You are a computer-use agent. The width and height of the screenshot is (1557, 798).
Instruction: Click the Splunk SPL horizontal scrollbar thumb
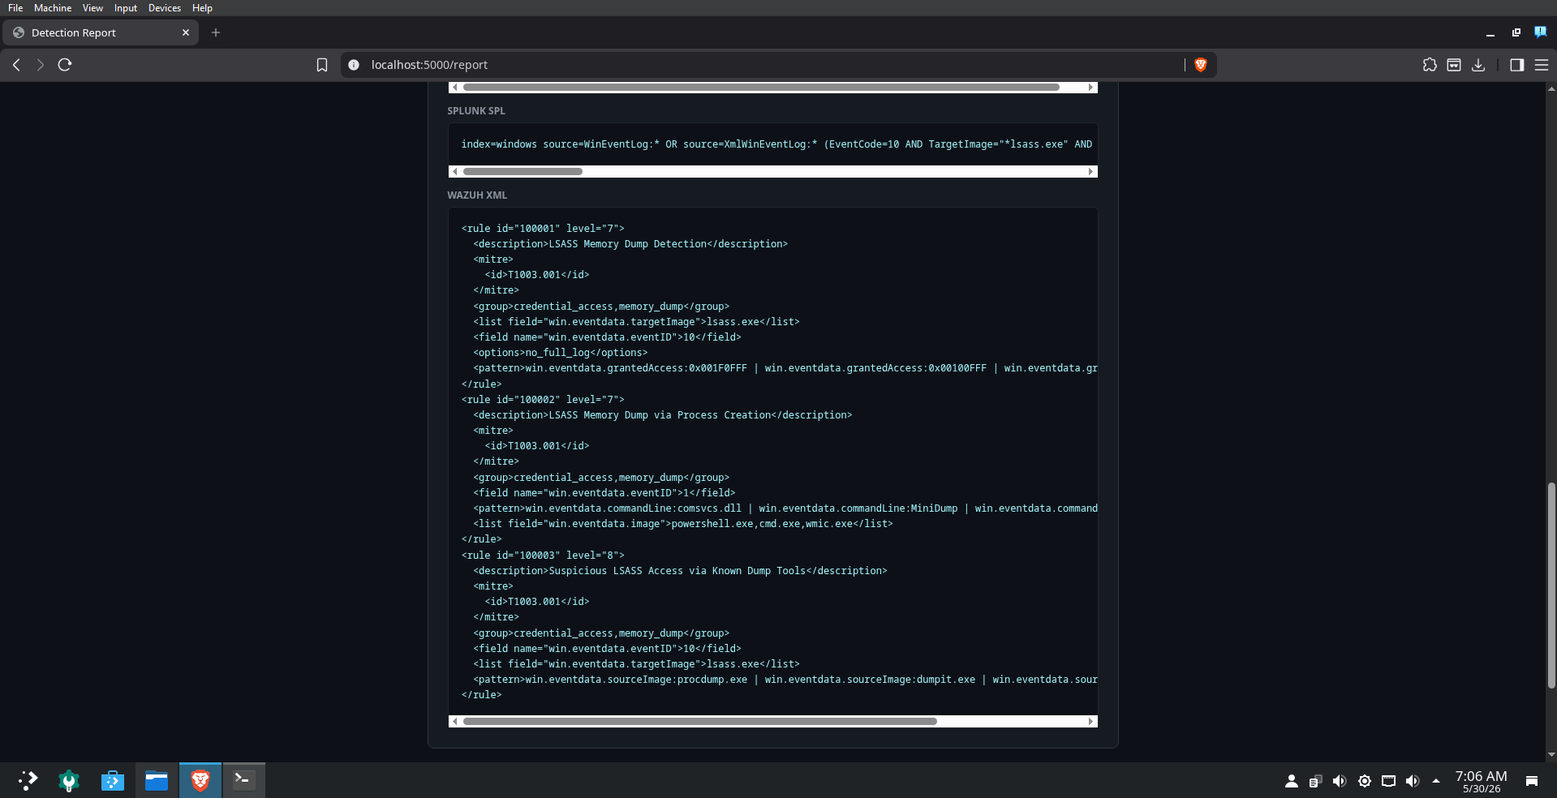[x=523, y=171]
